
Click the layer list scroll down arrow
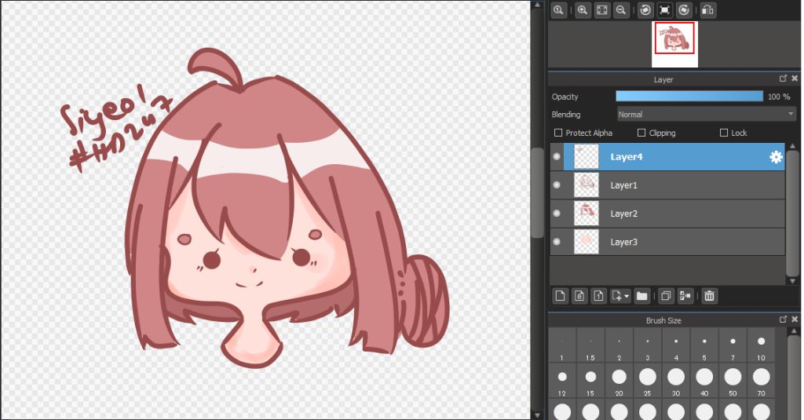point(792,281)
